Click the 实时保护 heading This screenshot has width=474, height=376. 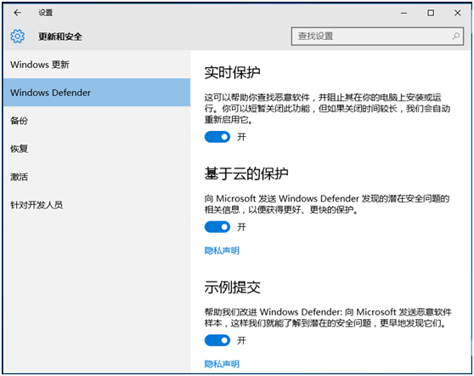[x=232, y=72]
